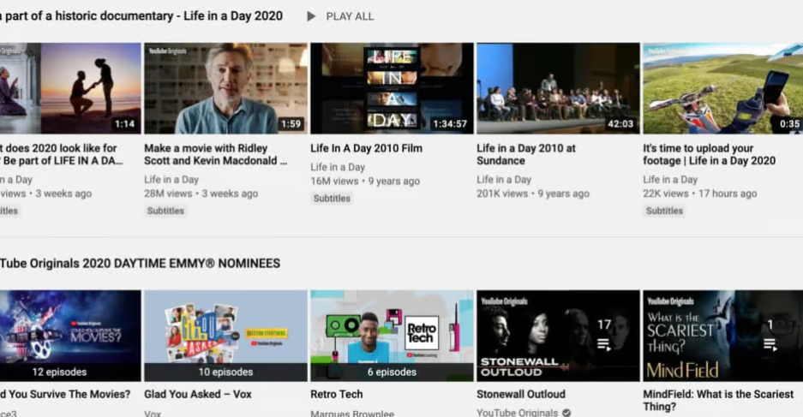Open 'Life in a Day 2010 at Sundance' title
This screenshot has height=417, width=803.
526,154
